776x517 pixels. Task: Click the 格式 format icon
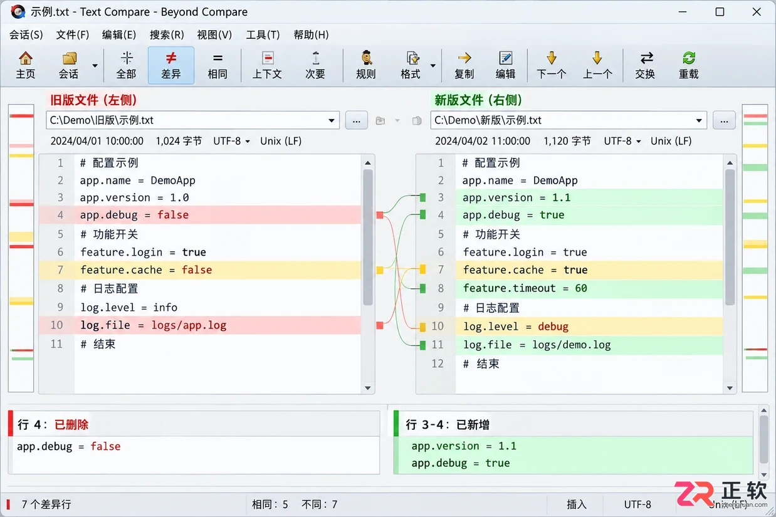point(411,65)
